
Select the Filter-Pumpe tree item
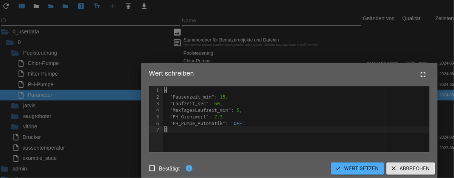(42, 74)
